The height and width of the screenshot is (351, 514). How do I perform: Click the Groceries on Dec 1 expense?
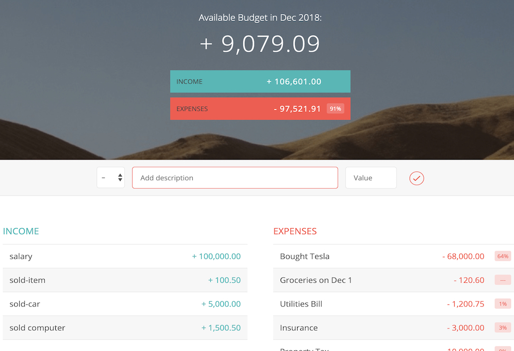click(x=381, y=280)
